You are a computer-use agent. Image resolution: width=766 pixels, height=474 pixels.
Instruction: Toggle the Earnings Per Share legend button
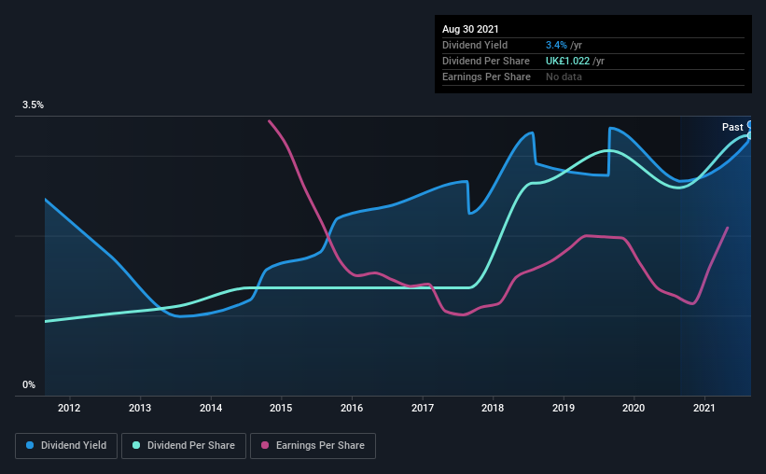(313, 446)
